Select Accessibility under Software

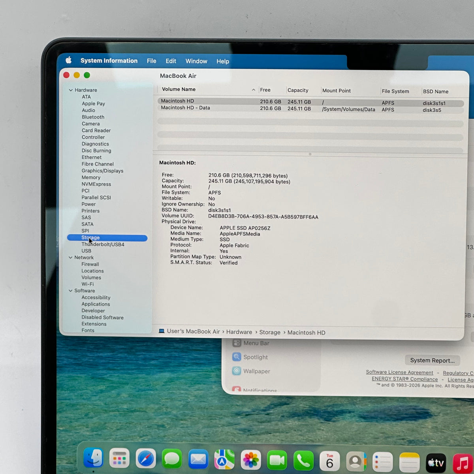(96, 297)
